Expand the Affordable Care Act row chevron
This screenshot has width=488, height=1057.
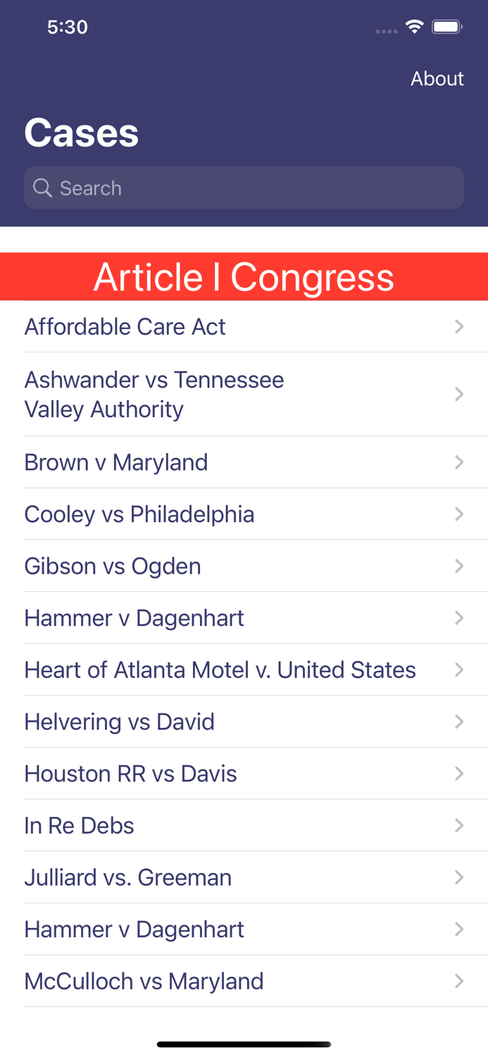pos(459,326)
